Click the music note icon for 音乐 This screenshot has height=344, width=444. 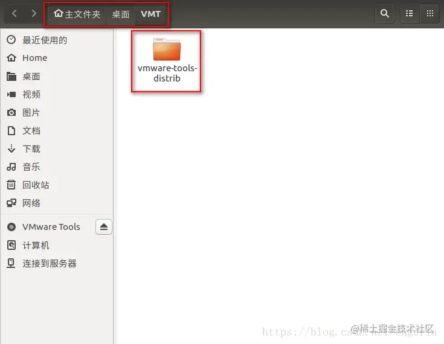point(11,167)
